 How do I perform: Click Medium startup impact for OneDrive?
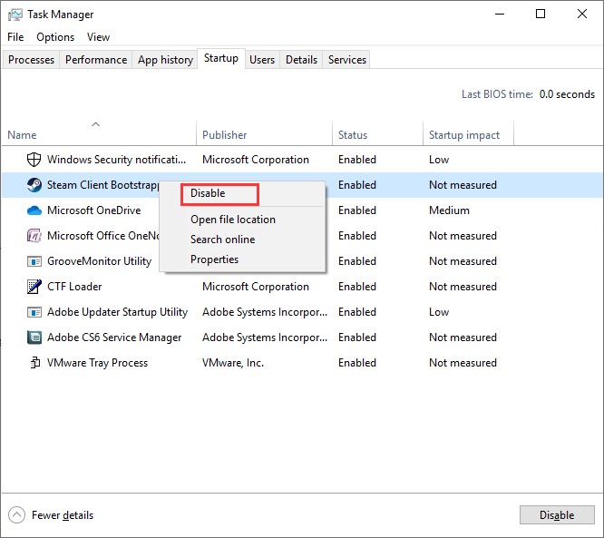(x=449, y=210)
